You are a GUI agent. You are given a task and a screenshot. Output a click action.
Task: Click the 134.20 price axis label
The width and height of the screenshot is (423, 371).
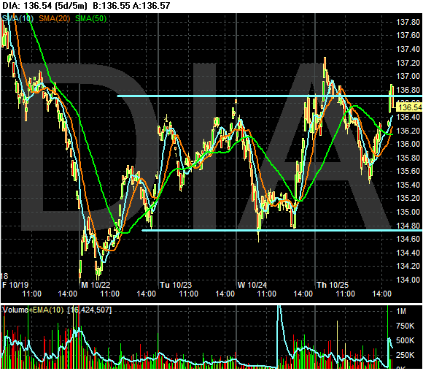pos(408,266)
